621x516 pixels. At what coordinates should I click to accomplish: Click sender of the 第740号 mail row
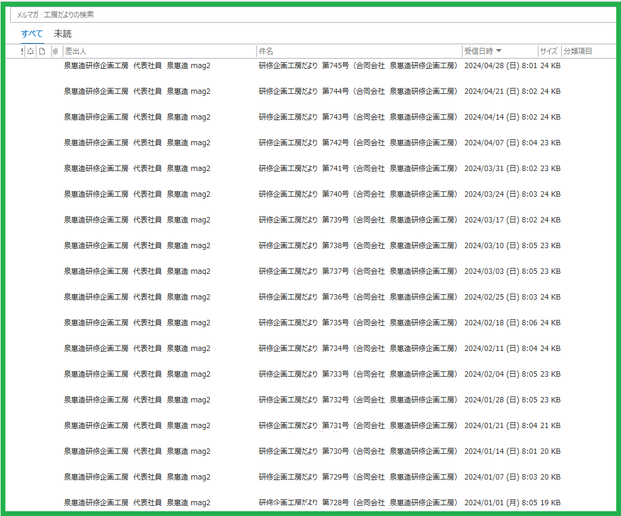pos(137,194)
